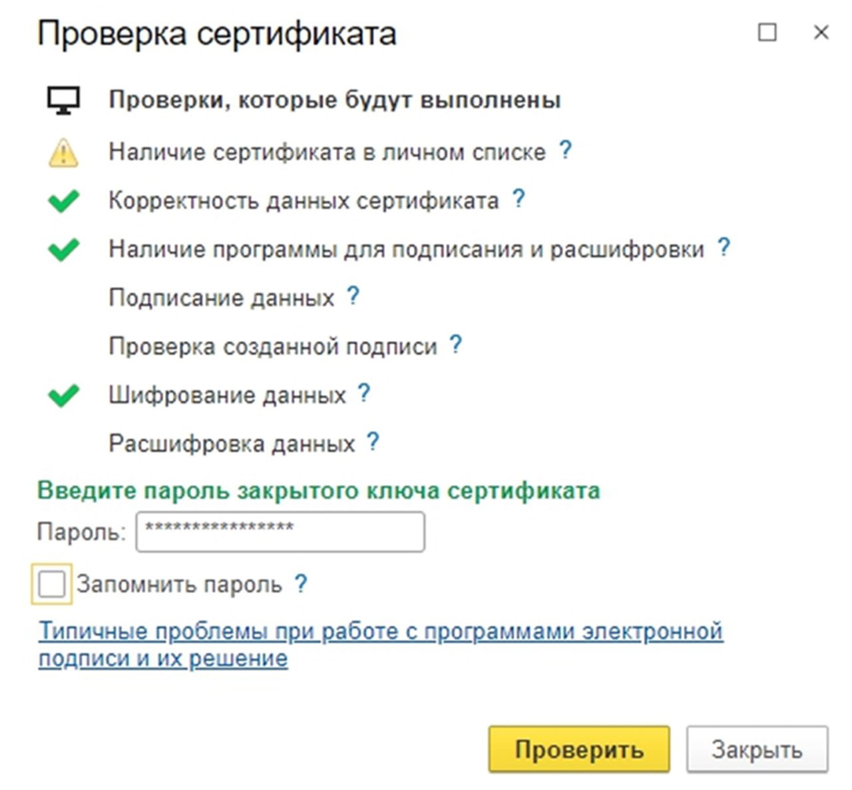Open help next to 'Запомнить пароль'

coord(301,584)
